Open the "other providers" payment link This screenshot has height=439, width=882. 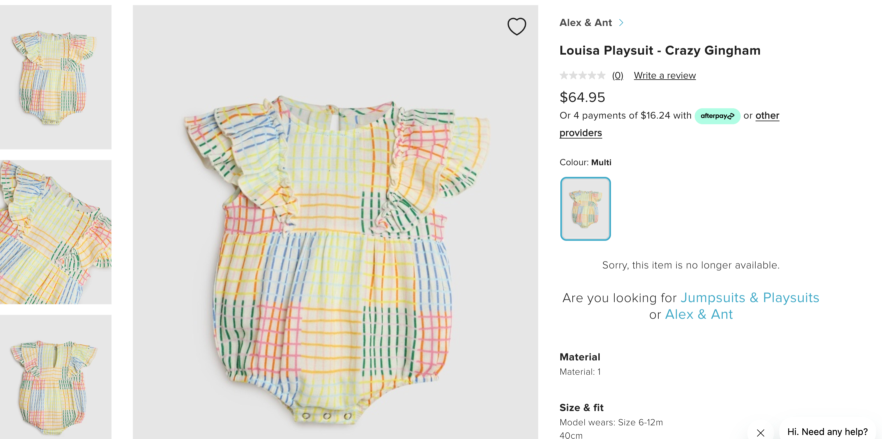(767, 116)
